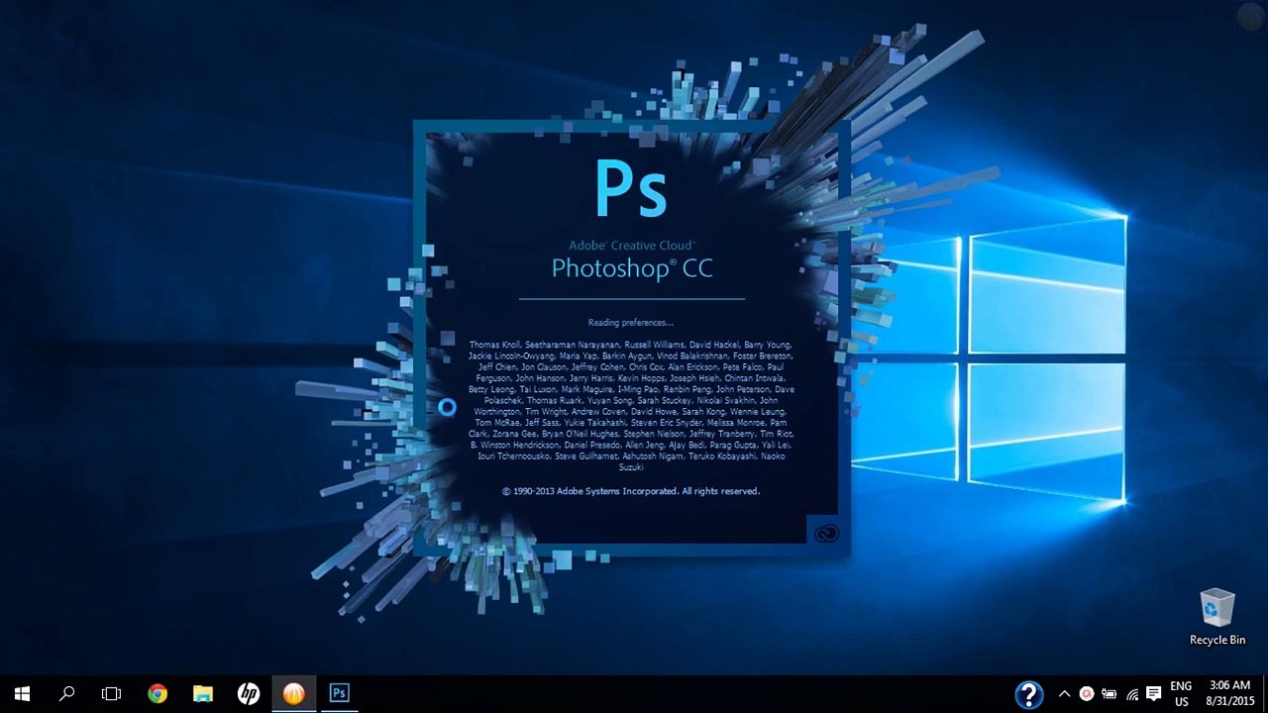Click the Adobe Systems copyright line
Viewport: 1268px width, 713px height.
pos(631,491)
